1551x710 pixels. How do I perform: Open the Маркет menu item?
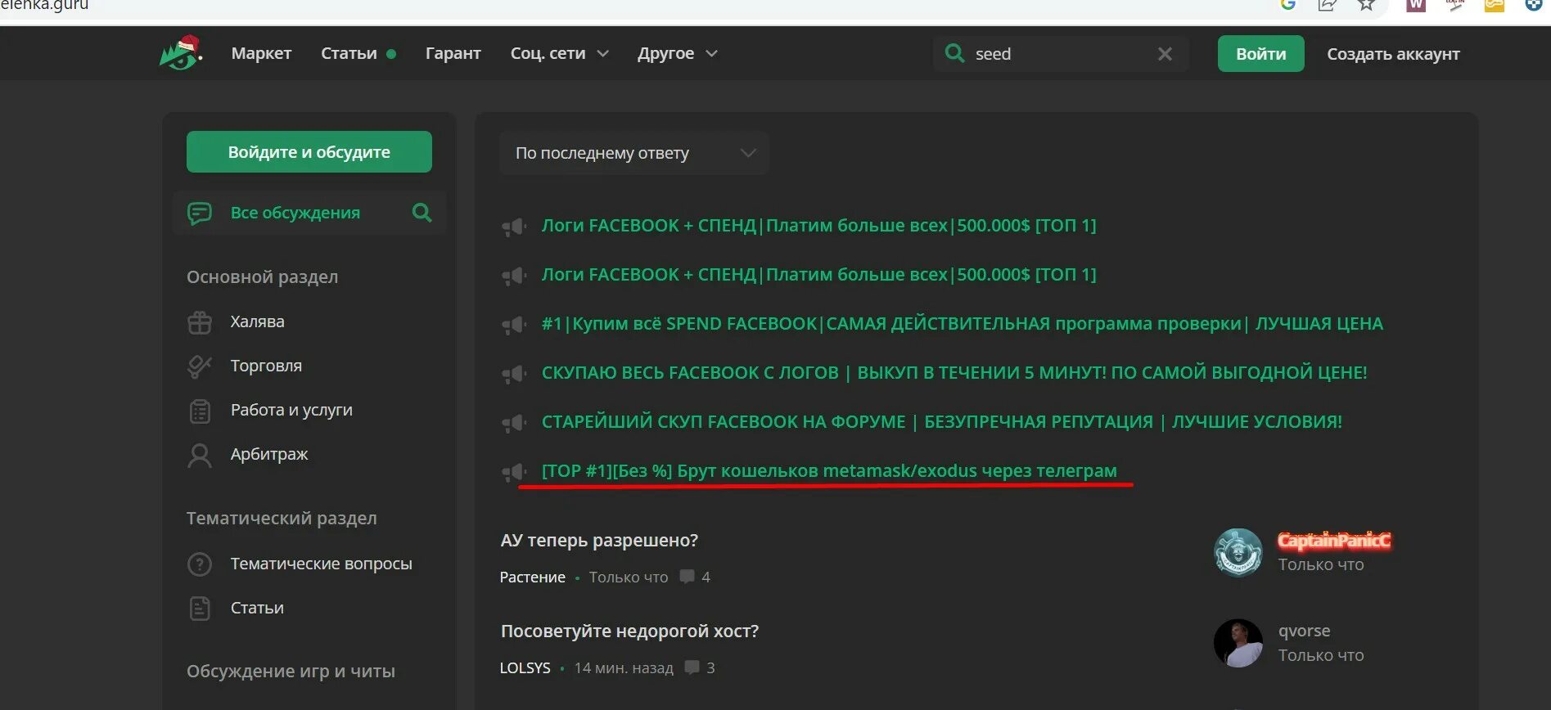point(261,53)
